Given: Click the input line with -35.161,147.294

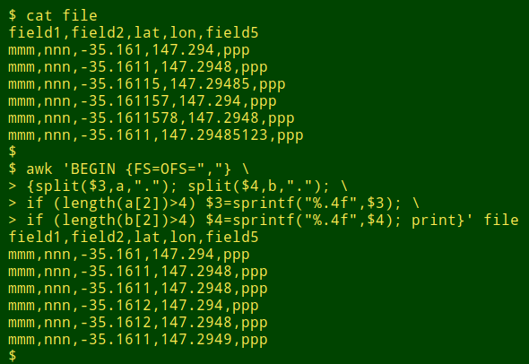Looking at the screenshot, I should (129, 50).
